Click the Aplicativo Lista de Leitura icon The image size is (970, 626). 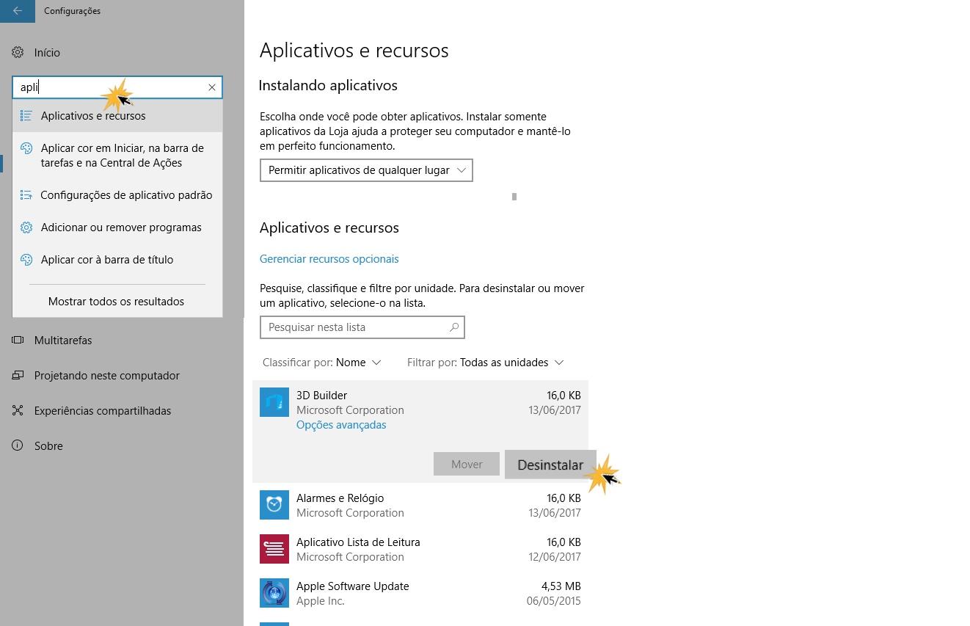tap(274, 549)
